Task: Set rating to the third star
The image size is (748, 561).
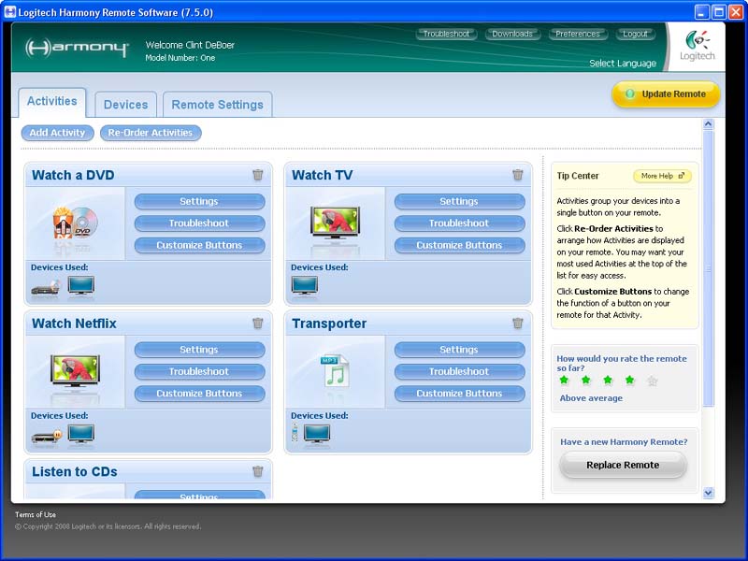Action: 608,381
